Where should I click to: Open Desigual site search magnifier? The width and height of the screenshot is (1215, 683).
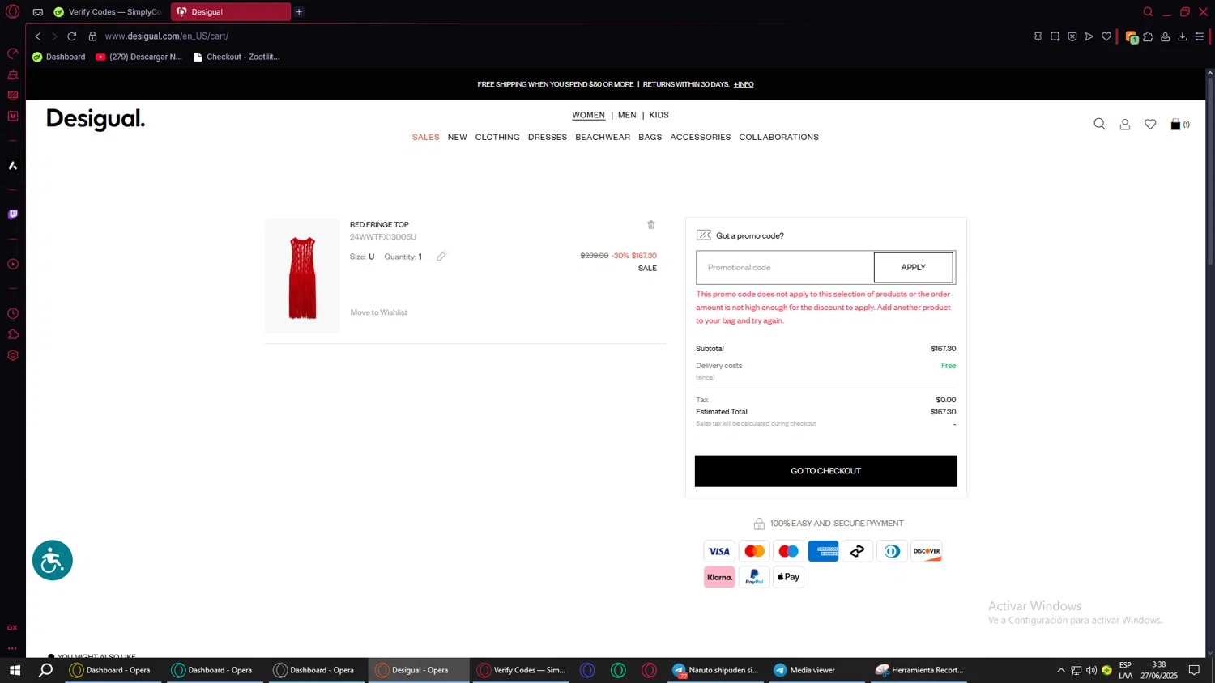[1099, 124]
